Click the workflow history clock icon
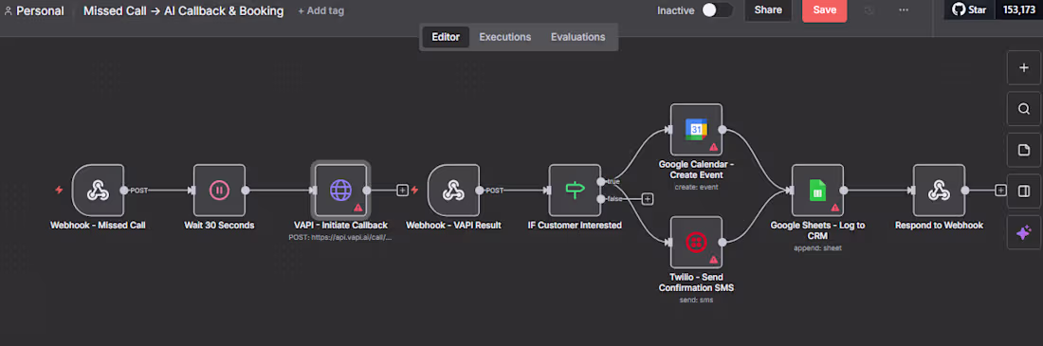Viewport: 1043px width, 346px height. [869, 10]
